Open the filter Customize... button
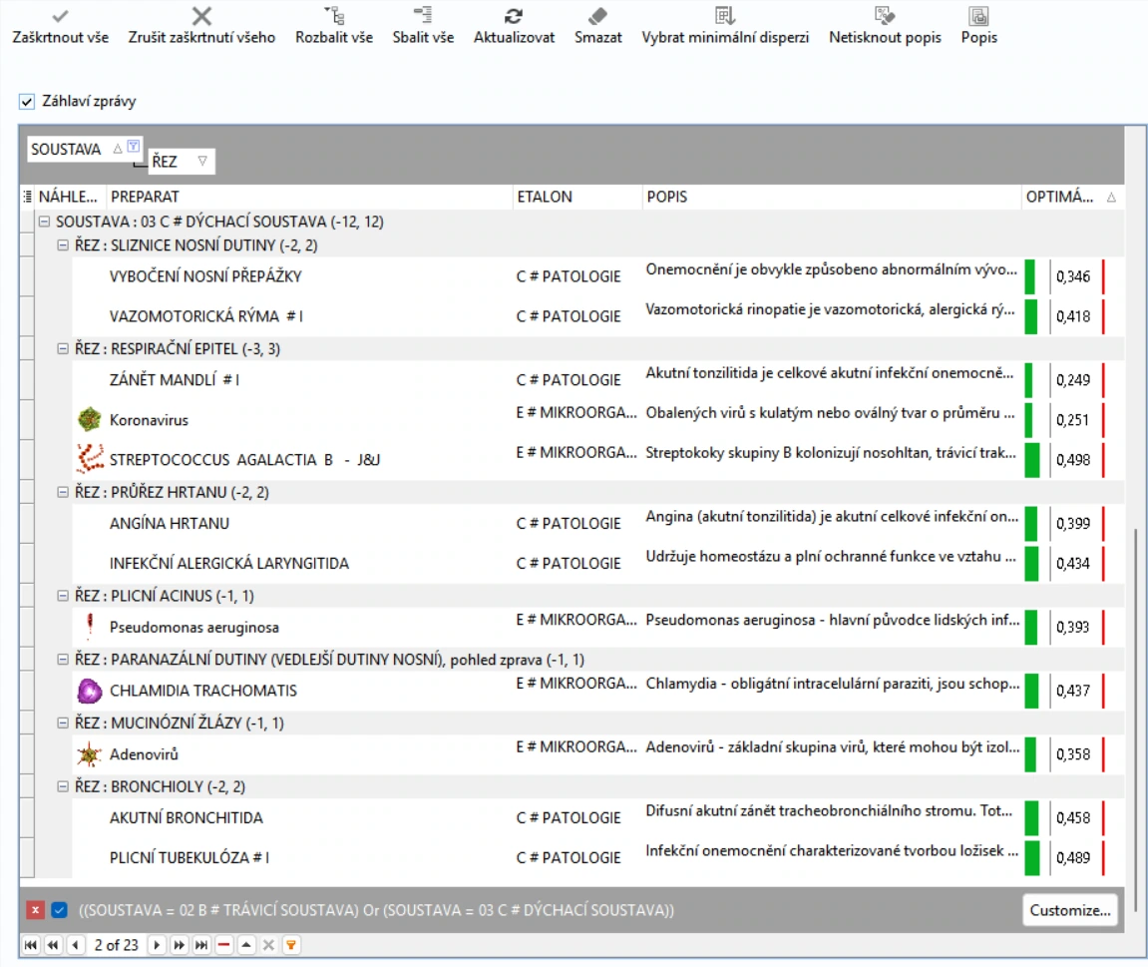 click(x=1069, y=910)
